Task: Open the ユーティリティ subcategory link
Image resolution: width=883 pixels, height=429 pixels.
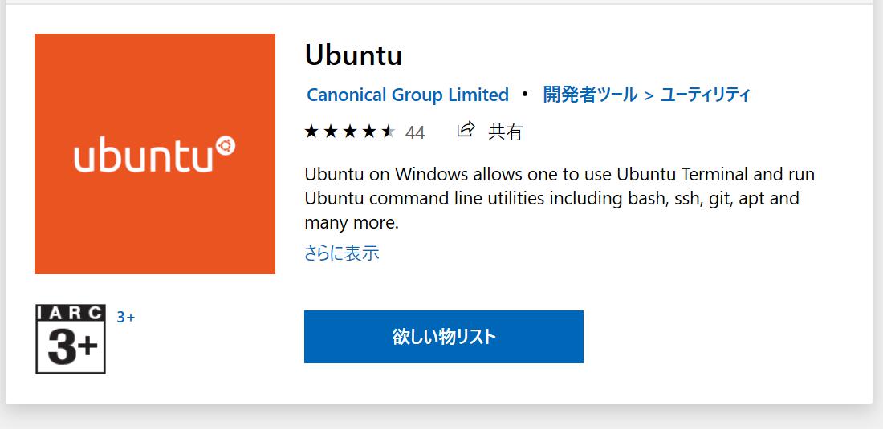Action: pyautogui.click(x=706, y=95)
